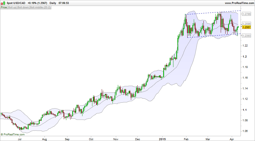Click the 1.2596 middle band price label
Image resolution: width=255 pixels, height=141 pixels.
pos(246,24)
